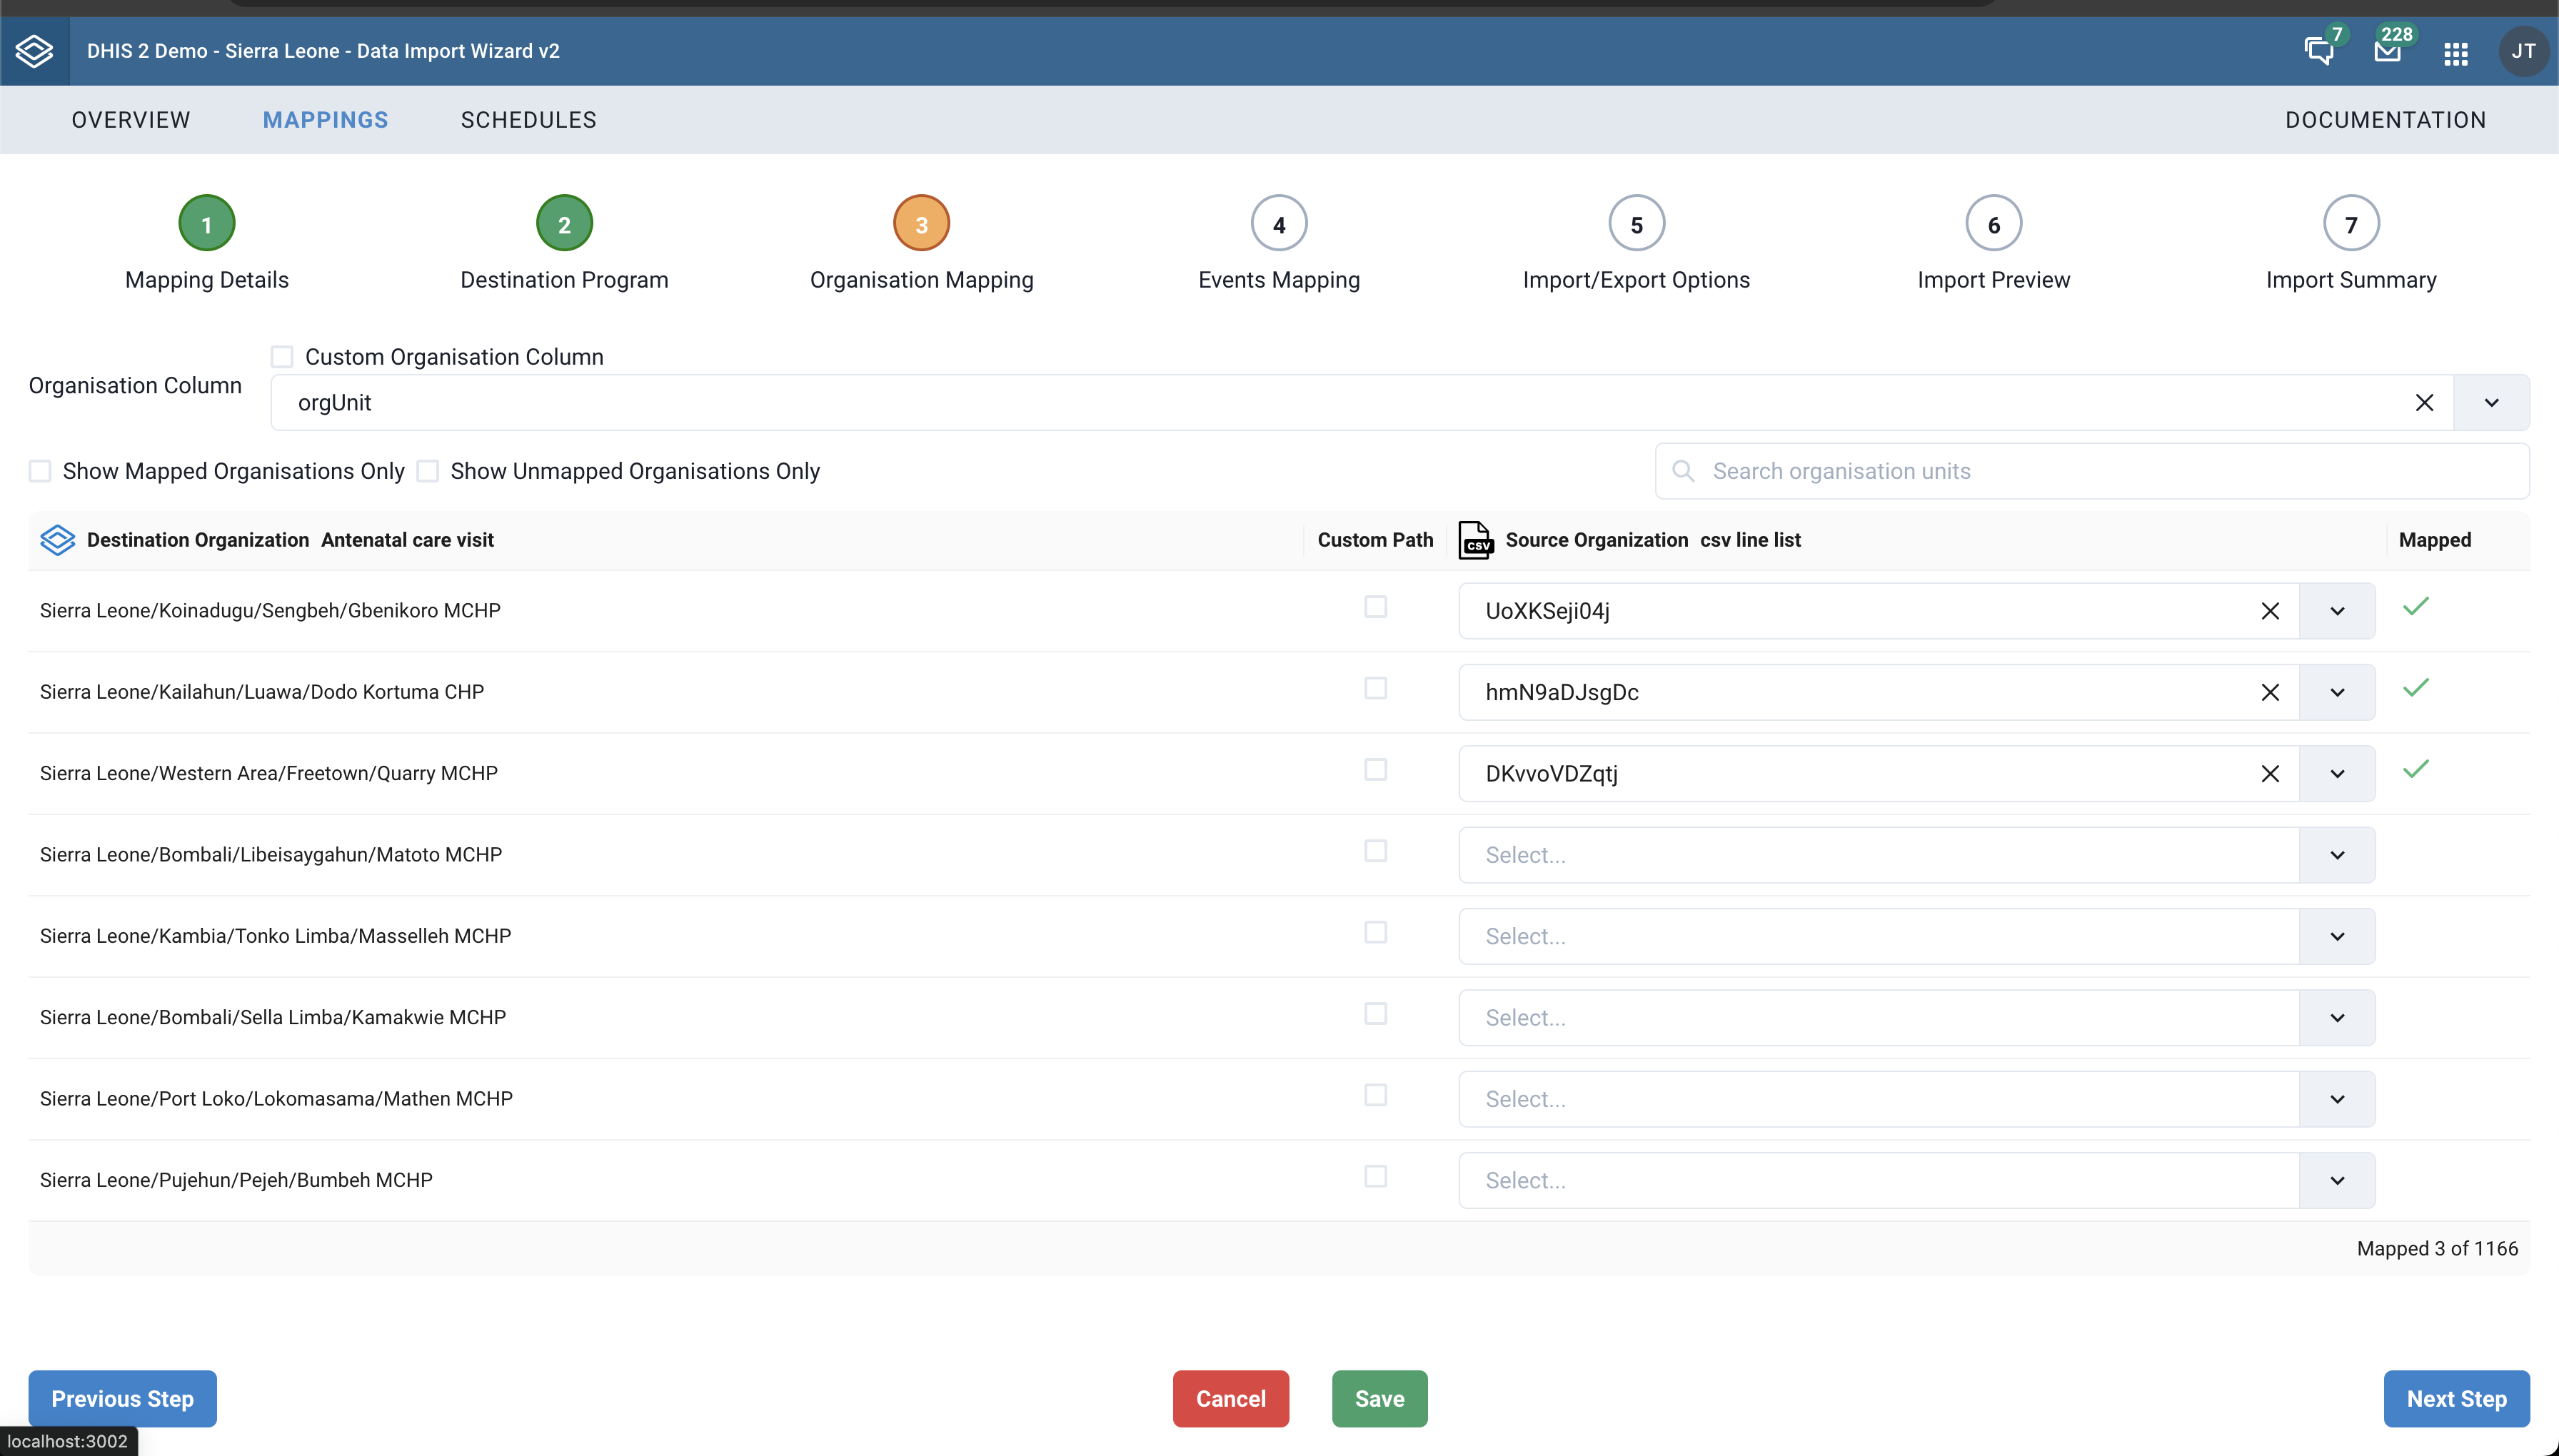This screenshot has height=1456, width=2559.
Task: Clear the orgUnit organisation column selection
Action: 2424,403
